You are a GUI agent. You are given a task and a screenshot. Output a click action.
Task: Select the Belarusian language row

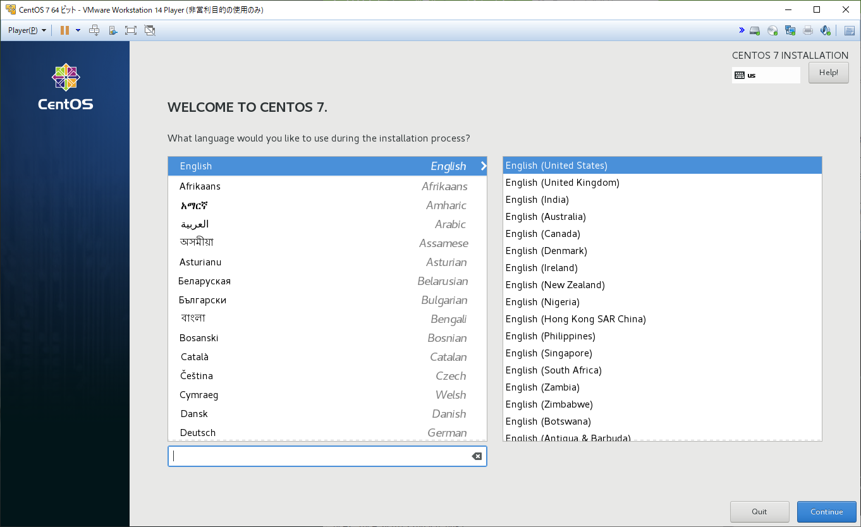pyautogui.click(x=327, y=281)
